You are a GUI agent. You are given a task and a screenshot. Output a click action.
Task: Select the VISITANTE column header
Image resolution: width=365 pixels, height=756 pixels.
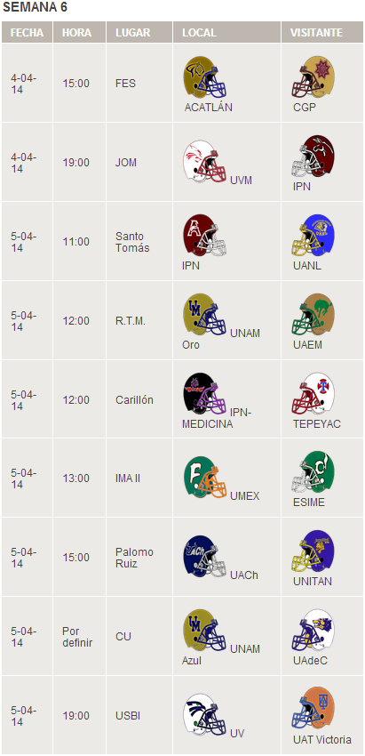tap(322, 32)
